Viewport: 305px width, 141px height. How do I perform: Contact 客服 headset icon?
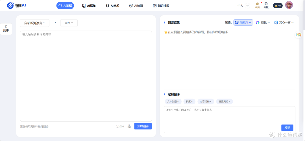(266, 5)
